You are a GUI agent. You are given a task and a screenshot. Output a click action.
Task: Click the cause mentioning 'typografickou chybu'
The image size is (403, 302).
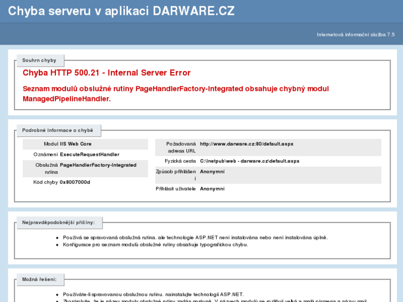[x=156, y=245]
